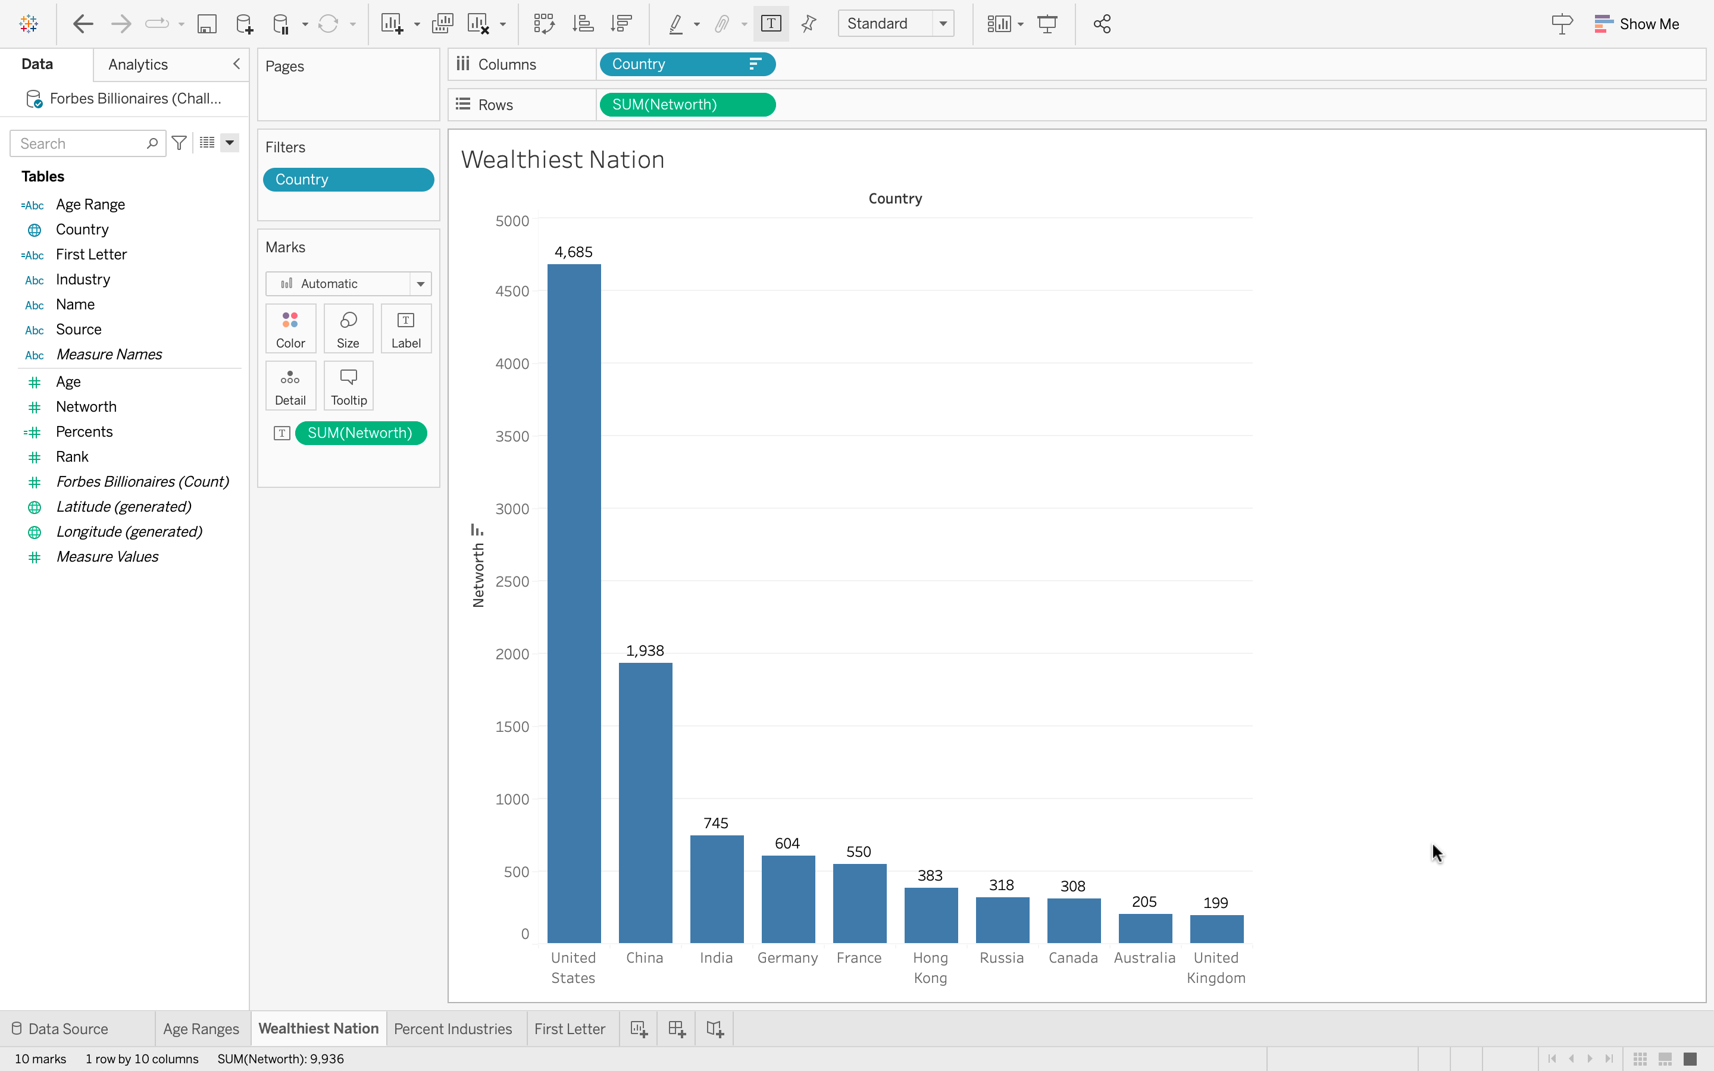Click the New dashboard icon in tab bar

(x=677, y=1029)
